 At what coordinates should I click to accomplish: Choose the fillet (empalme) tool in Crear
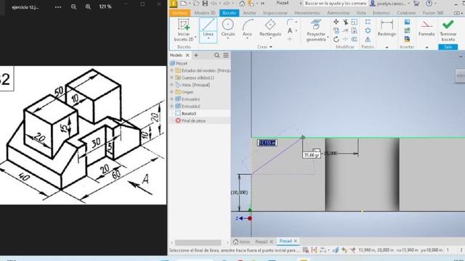click(x=290, y=22)
